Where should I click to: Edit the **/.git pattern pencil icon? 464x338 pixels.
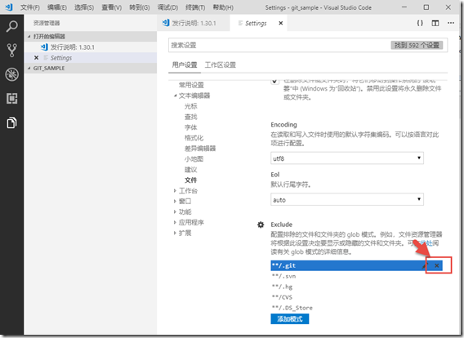[x=425, y=265]
